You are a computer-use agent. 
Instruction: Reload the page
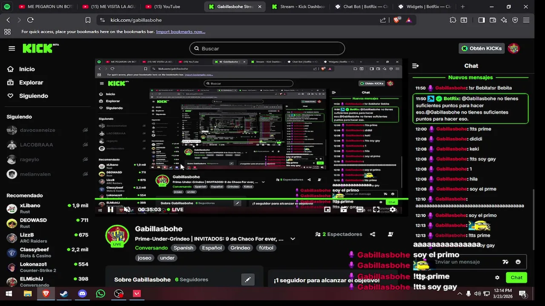tap(30, 20)
